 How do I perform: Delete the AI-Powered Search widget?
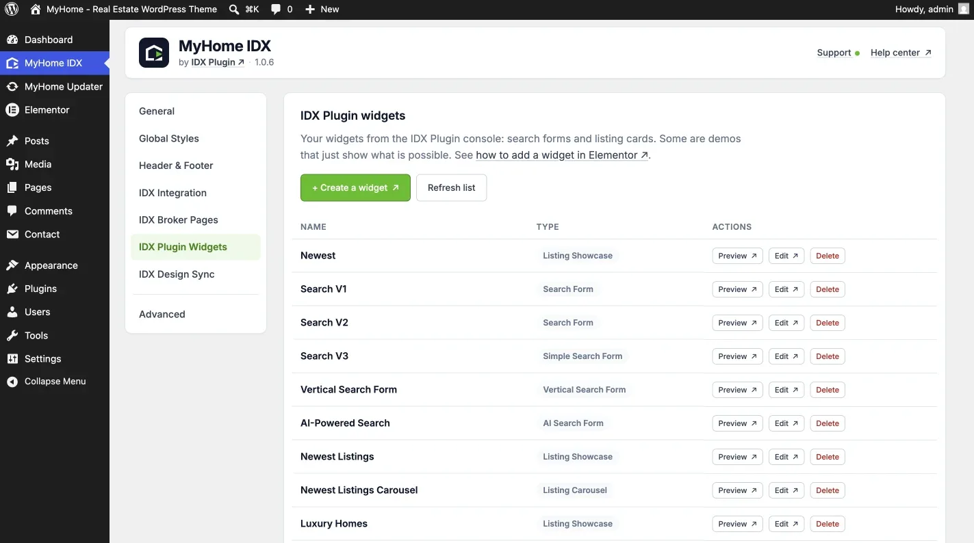(x=828, y=423)
